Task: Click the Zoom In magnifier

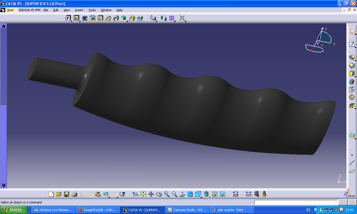Action: click(x=167, y=194)
